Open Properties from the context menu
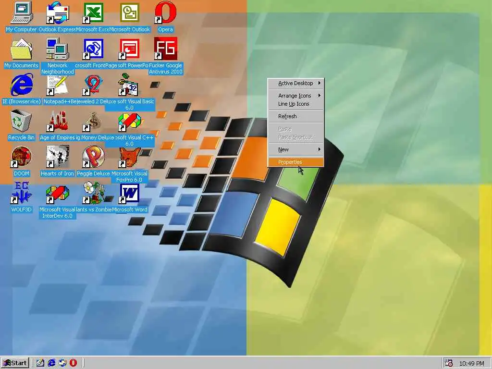 296,162
